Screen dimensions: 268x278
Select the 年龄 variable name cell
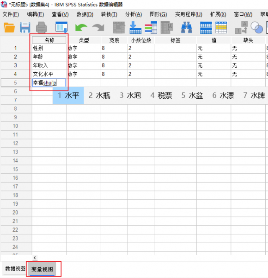49,57
